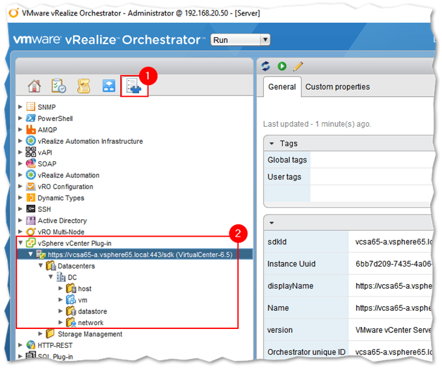Click the vRO Multi-Node icon
442x368 pixels.
(31, 231)
